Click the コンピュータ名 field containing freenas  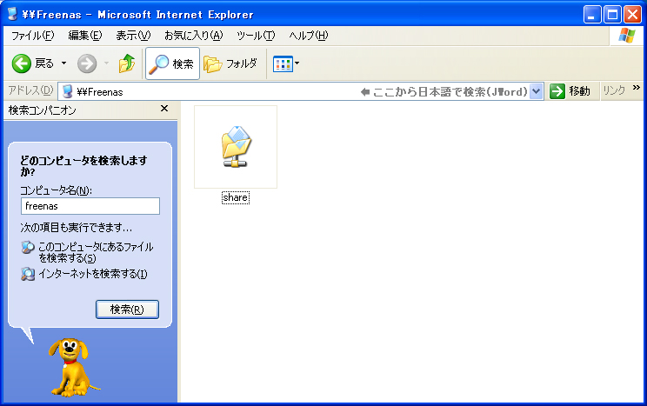coord(90,206)
